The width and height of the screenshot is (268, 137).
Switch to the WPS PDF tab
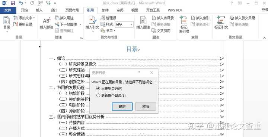pyautogui.click(x=175, y=10)
